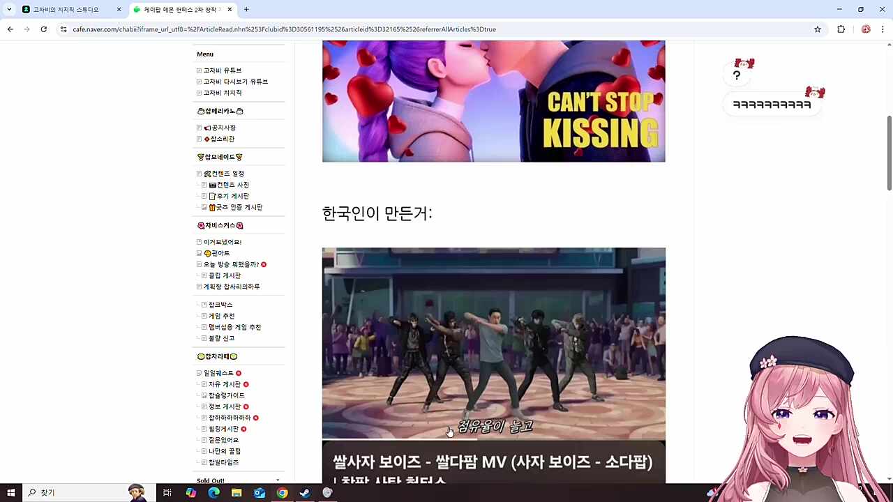The width and height of the screenshot is (893, 502).
Task: Go to the 고차비 치지직 link
Action: tap(223, 93)
